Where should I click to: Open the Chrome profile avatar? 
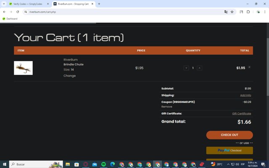258,12
